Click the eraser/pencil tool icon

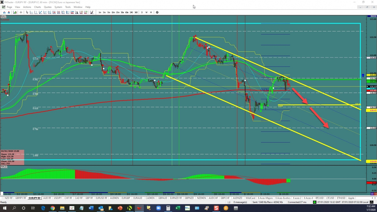(92, 12)
